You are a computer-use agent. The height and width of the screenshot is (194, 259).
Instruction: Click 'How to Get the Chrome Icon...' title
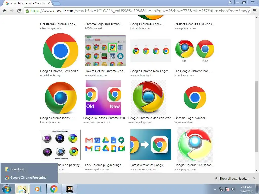tap(105, 71)
